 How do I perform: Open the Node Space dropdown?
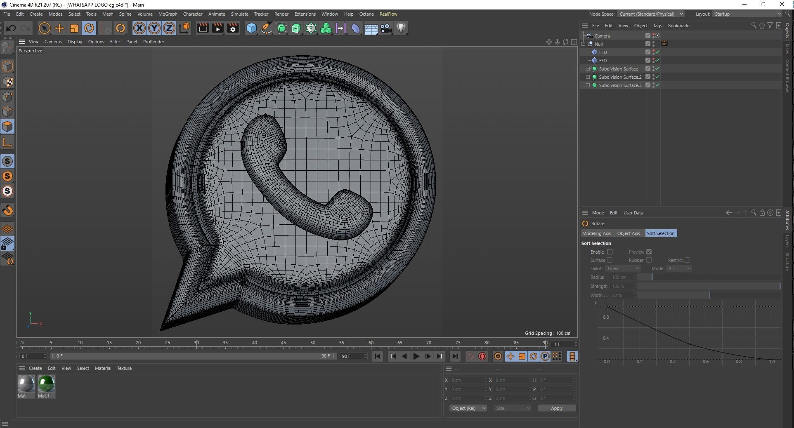point(650,14)
